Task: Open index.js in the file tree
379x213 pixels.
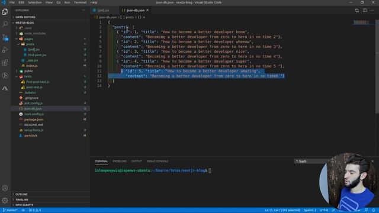Action: coord(31,66)
